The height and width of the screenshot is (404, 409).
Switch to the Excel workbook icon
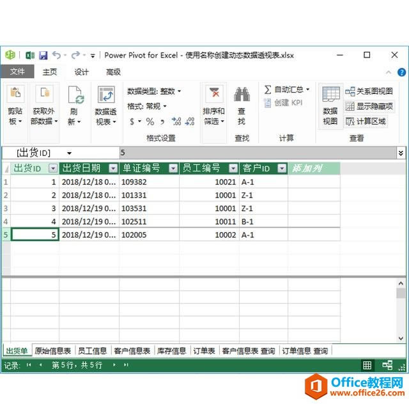click(x=30, y=56)
